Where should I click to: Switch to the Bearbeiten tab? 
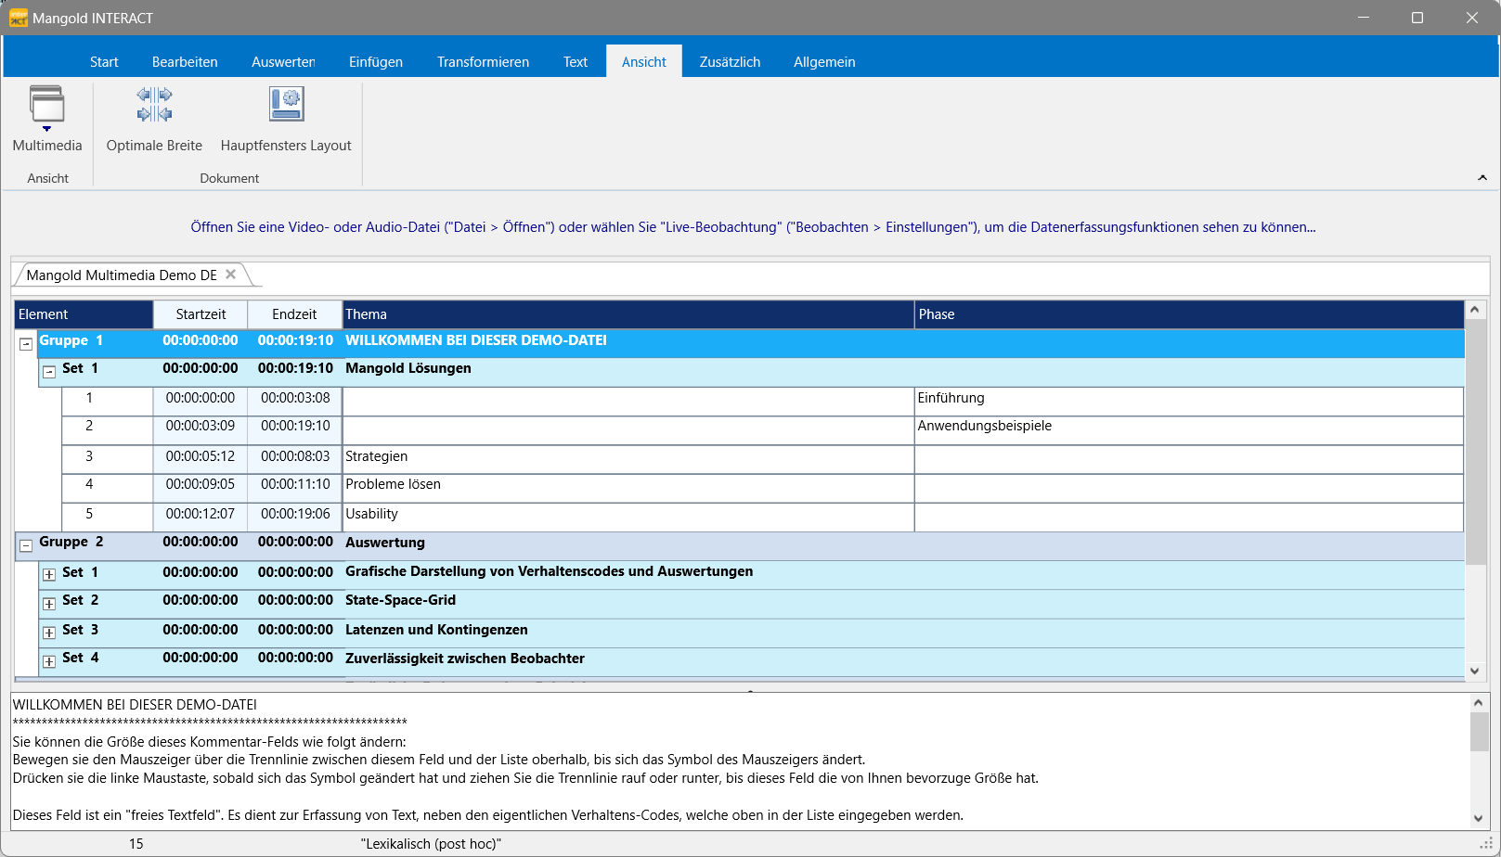click(x=185, y=62)
